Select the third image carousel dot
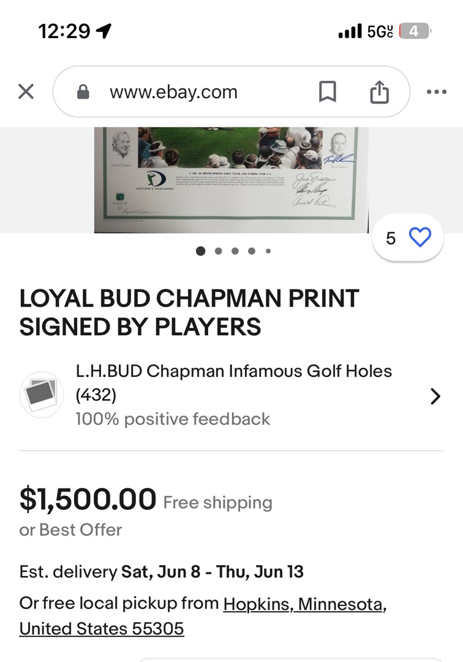 click(x=235, y=251)
